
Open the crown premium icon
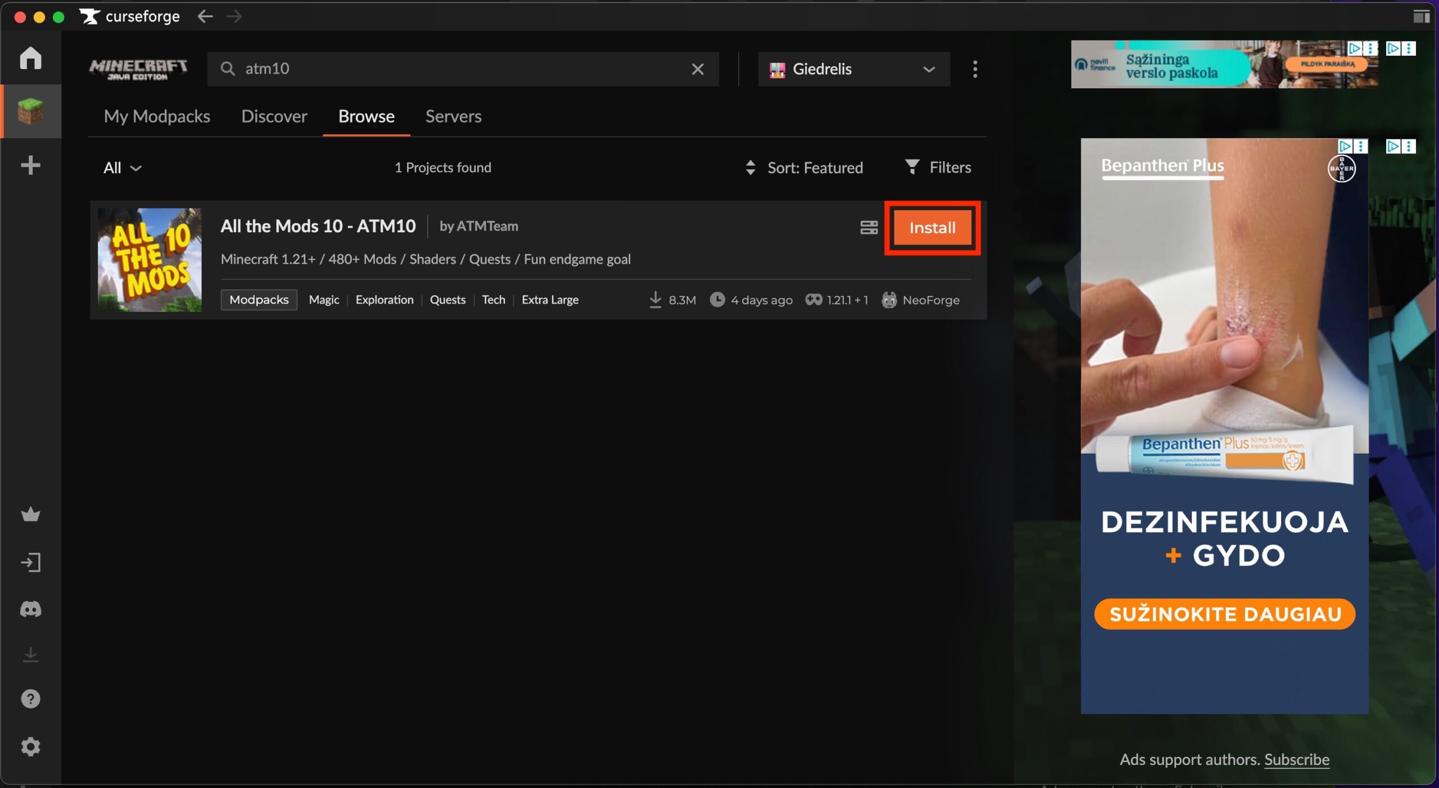[x=30, y=514]
